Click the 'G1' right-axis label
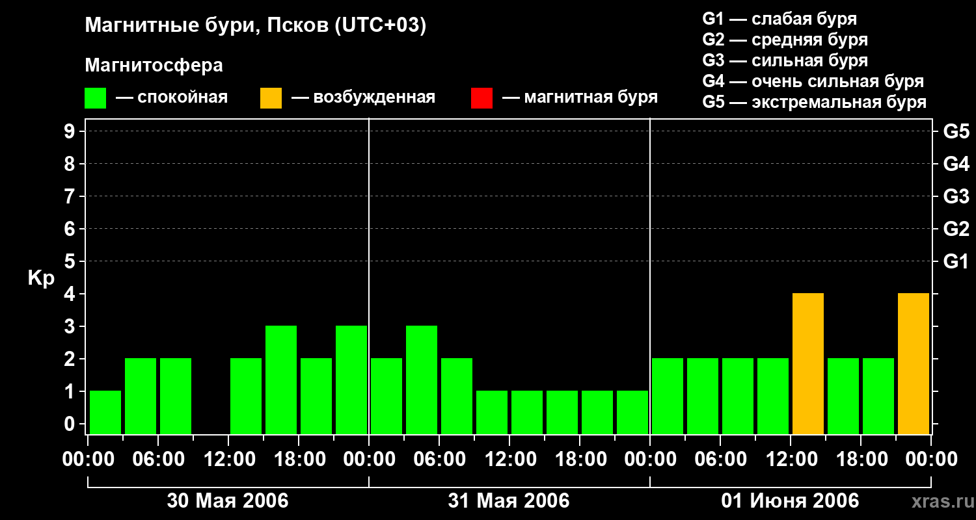976x520 pixels. coord(956,261)
